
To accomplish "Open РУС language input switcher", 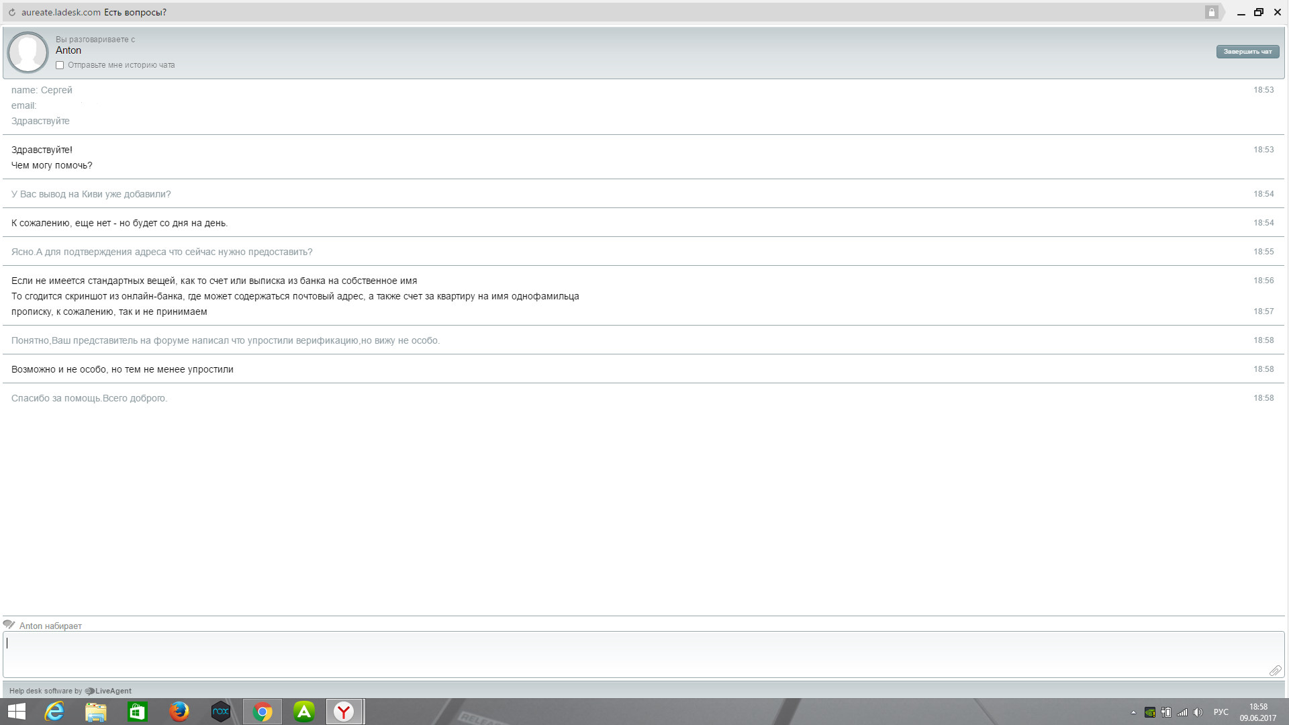I will pos(1221,712).
